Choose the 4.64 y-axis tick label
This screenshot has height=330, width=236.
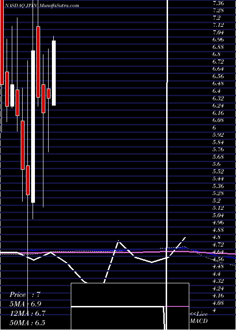pos(218,252)
